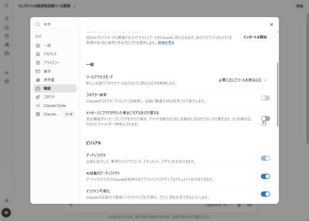
Task: Click the settings dialog vertical scrollbar
Action: coord(278,94)
